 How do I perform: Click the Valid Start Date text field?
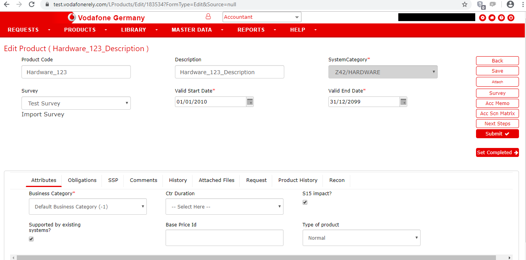(x=210, y=102)
